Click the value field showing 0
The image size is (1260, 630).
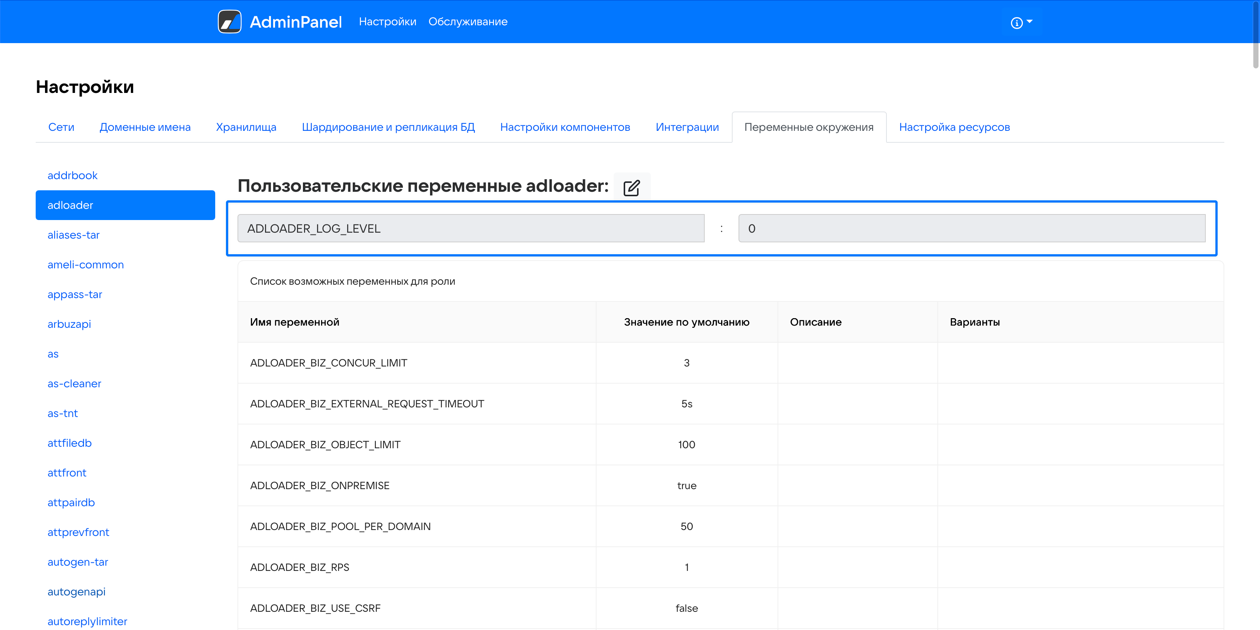[x=972, y=229]
